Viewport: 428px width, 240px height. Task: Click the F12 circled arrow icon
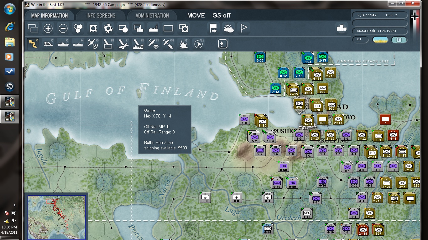[198, 44]
